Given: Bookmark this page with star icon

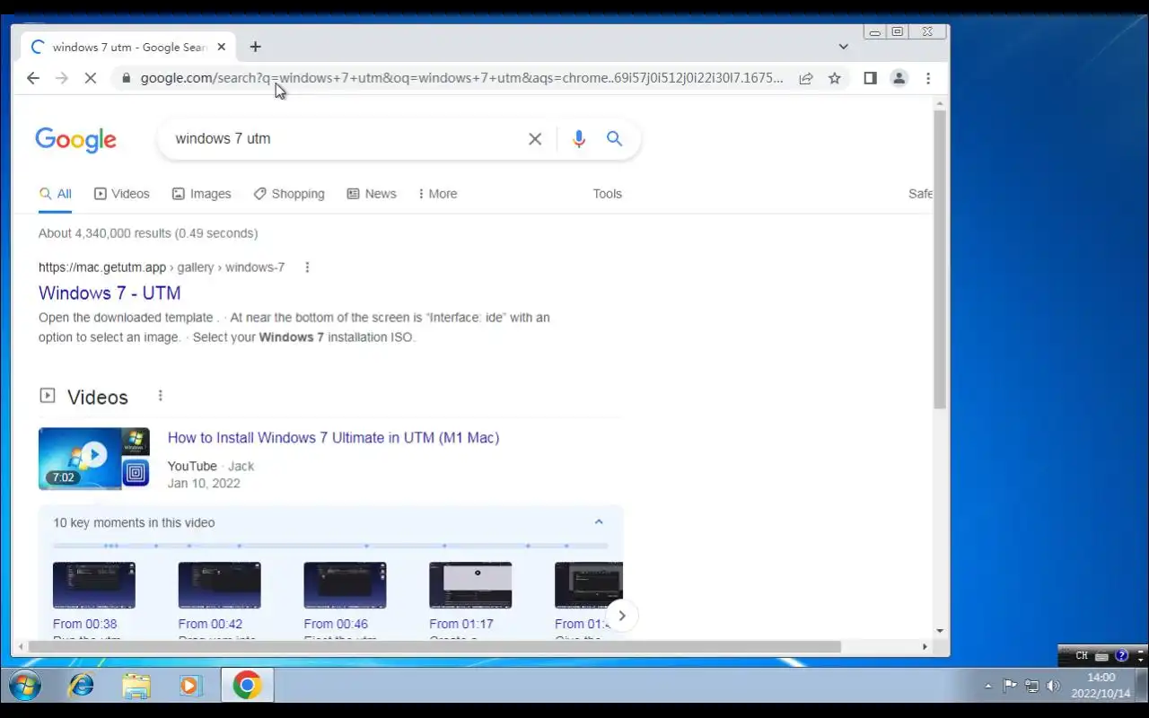Looking at the screenshot, I should tap(835, 78).
